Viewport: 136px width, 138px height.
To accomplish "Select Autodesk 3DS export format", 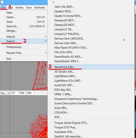I will pos(91,132).
